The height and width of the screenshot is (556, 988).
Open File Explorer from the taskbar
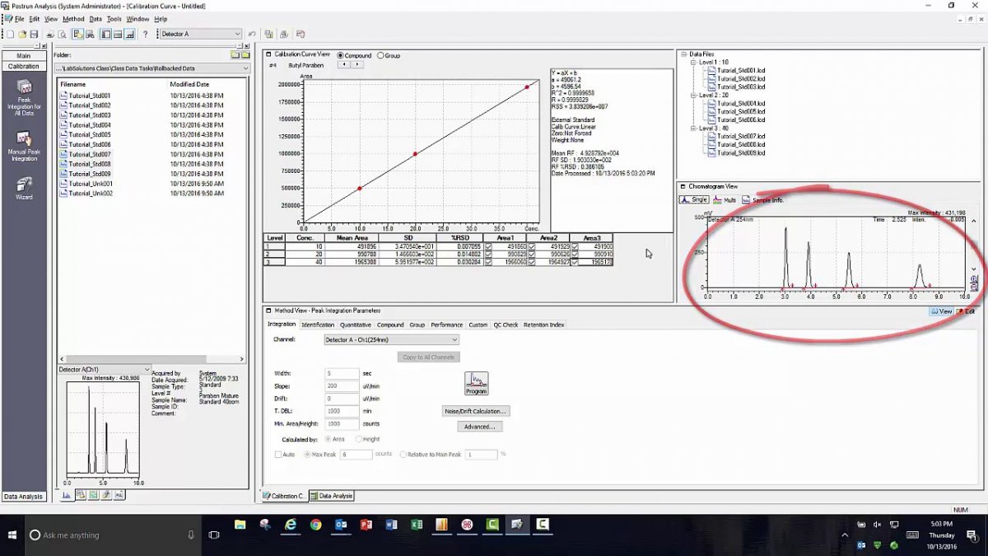point(240,524)
